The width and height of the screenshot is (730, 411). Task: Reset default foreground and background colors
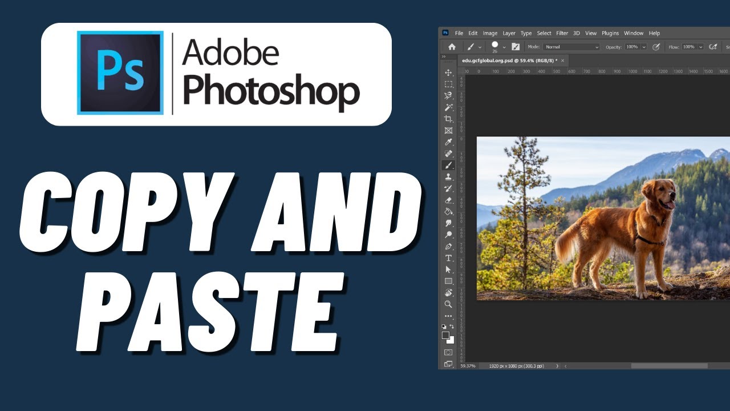444,327
